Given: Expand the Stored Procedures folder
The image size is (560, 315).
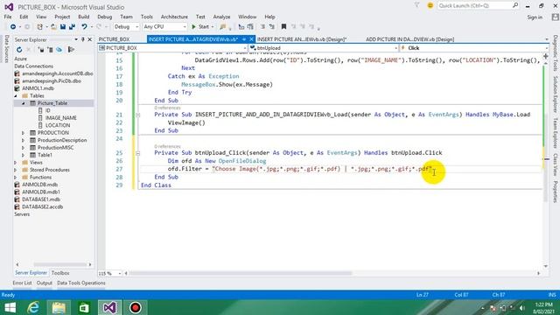Looking at the screenshot, I should tap(16, 170).
